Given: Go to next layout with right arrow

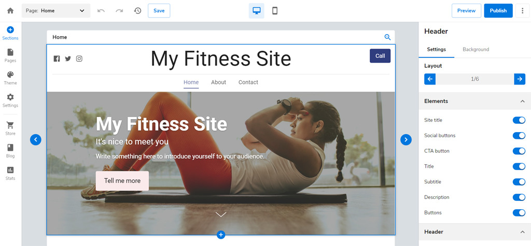Looking at the screenshot, I should pos(520,79).
